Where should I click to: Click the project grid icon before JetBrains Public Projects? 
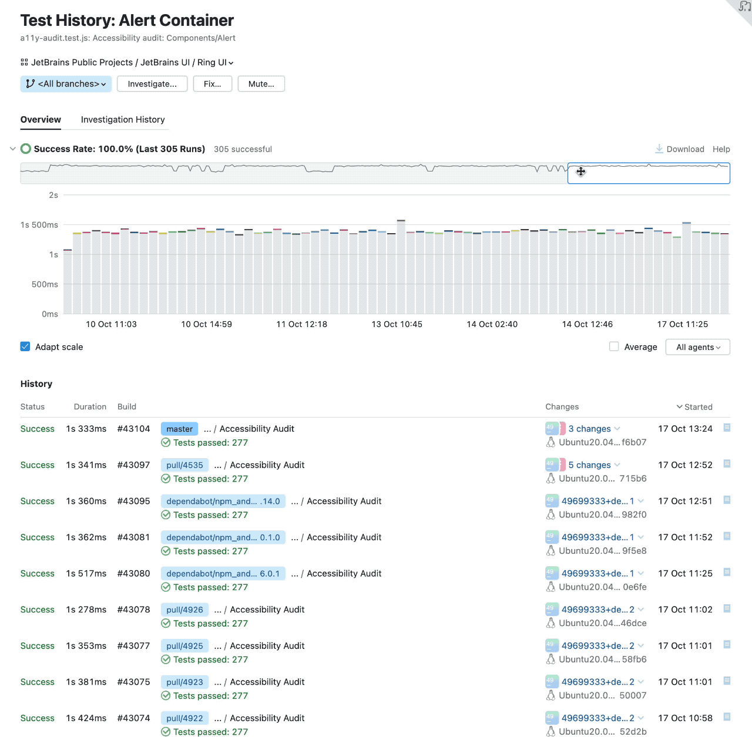tap(23, 62)
